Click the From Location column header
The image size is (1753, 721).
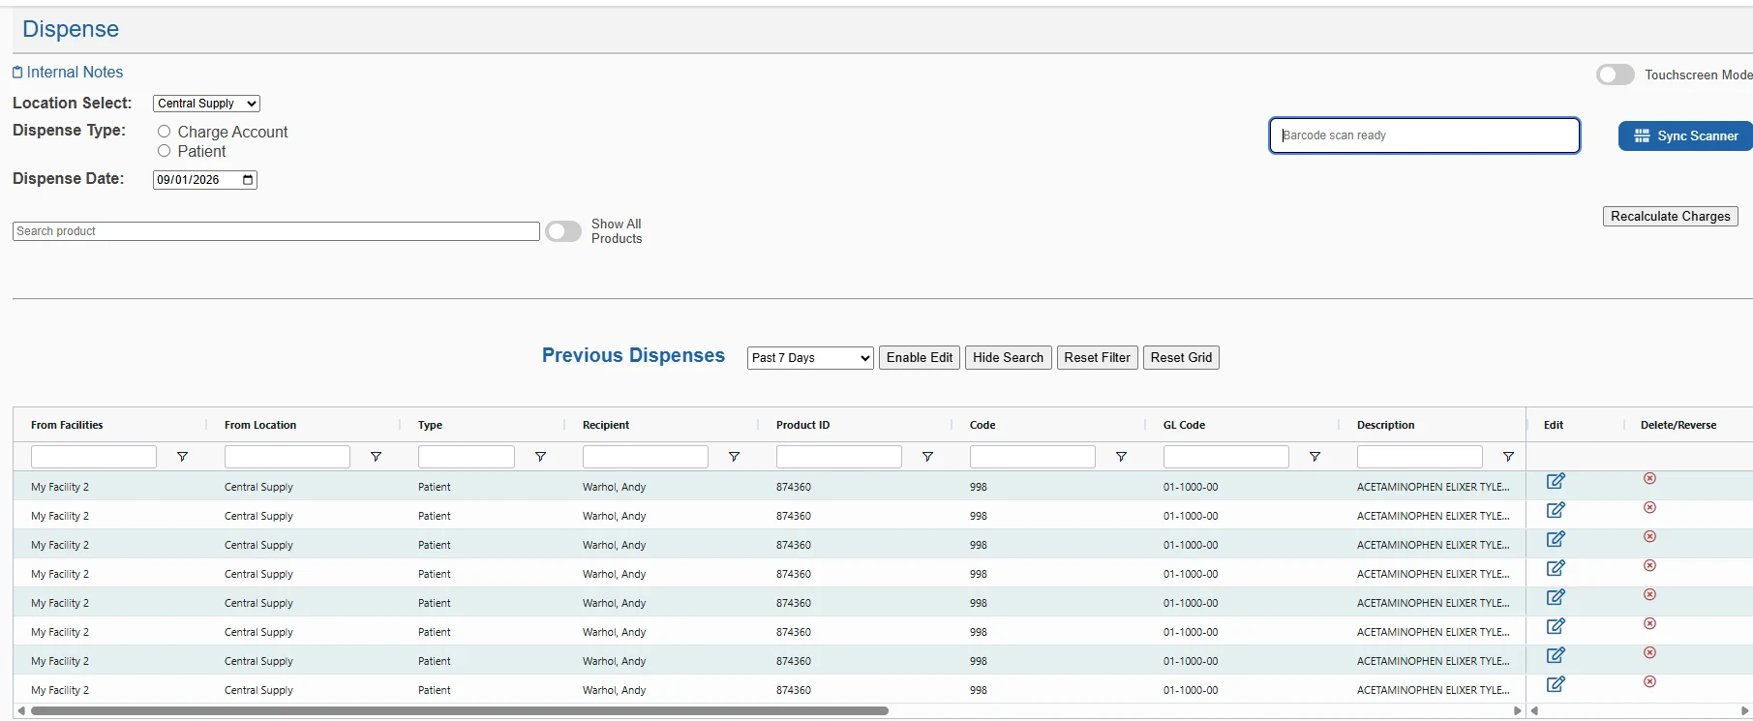(260, 425)
